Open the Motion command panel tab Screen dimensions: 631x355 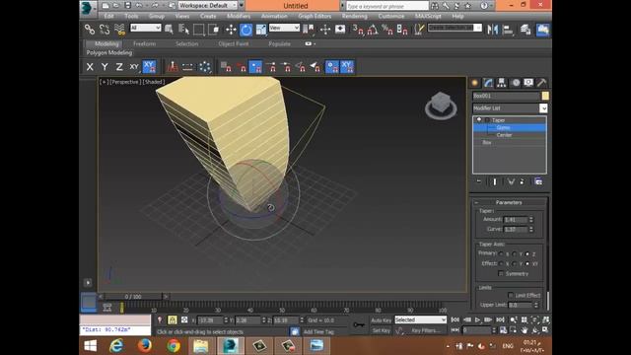(x=516, y=83)
